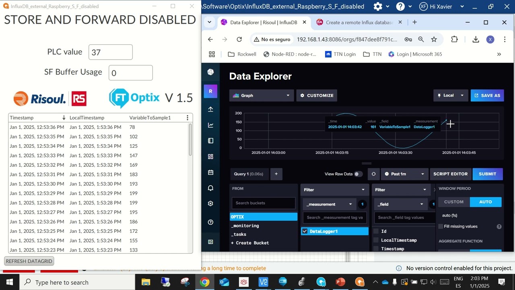Open the second Filter dropdown above _field
The image size is (515, 290).
(403, 190)
